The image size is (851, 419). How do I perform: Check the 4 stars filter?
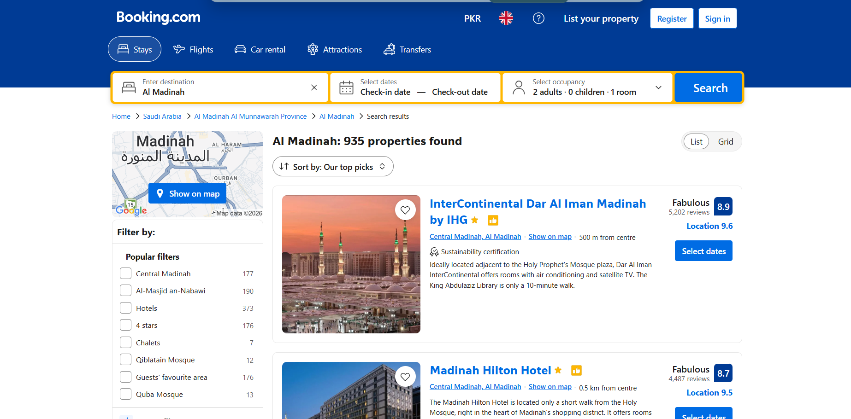(125, 325)
